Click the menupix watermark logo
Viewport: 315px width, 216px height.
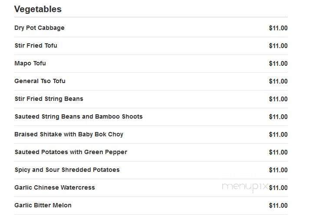tap(245, 187)
